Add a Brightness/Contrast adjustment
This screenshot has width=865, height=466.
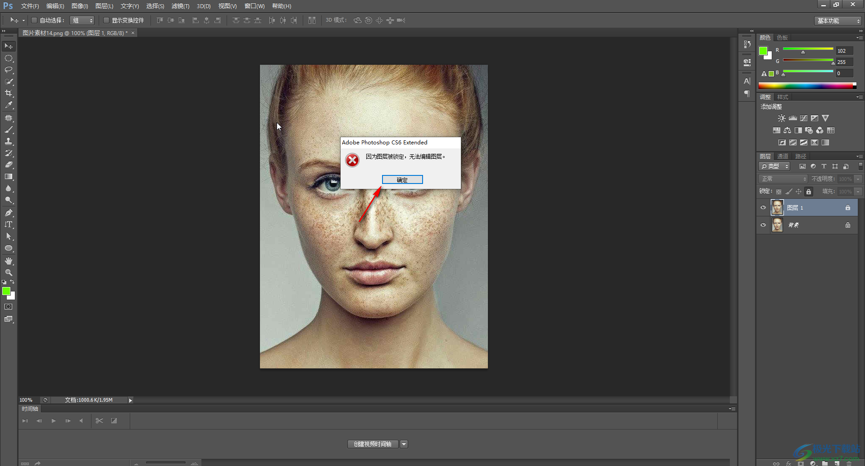coord(782,118)
